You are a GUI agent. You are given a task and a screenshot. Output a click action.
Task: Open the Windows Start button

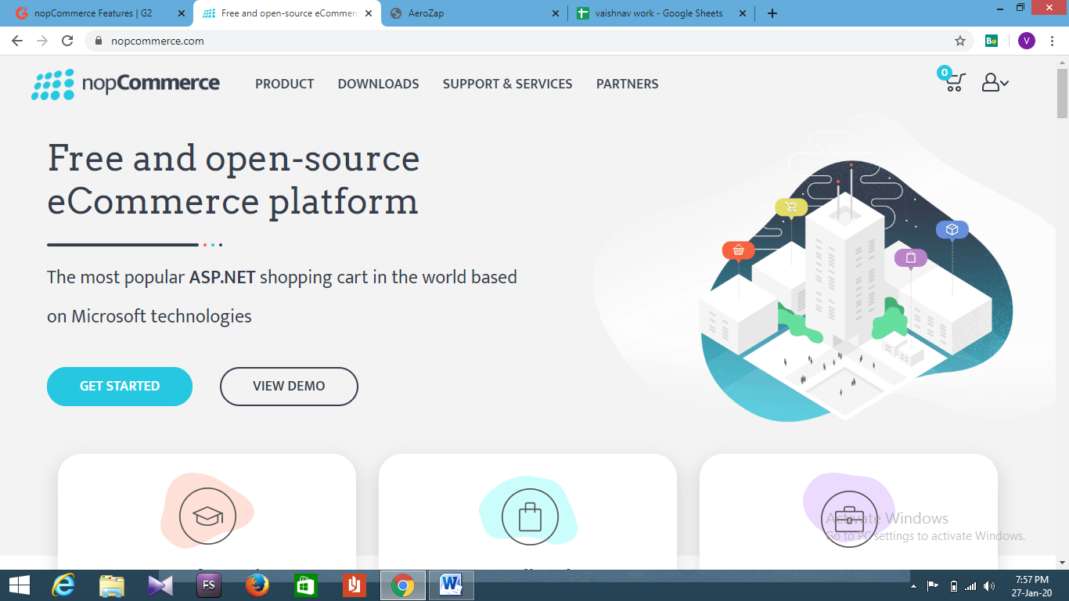point(19,585)
